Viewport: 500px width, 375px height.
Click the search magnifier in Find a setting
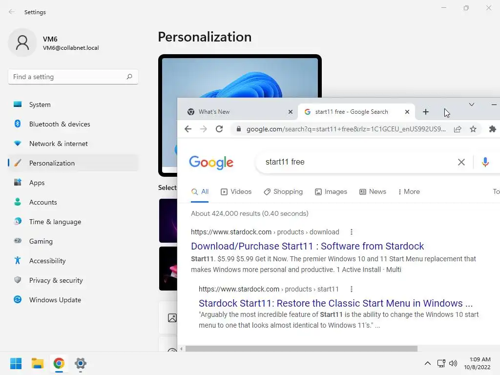coord(129,77)
